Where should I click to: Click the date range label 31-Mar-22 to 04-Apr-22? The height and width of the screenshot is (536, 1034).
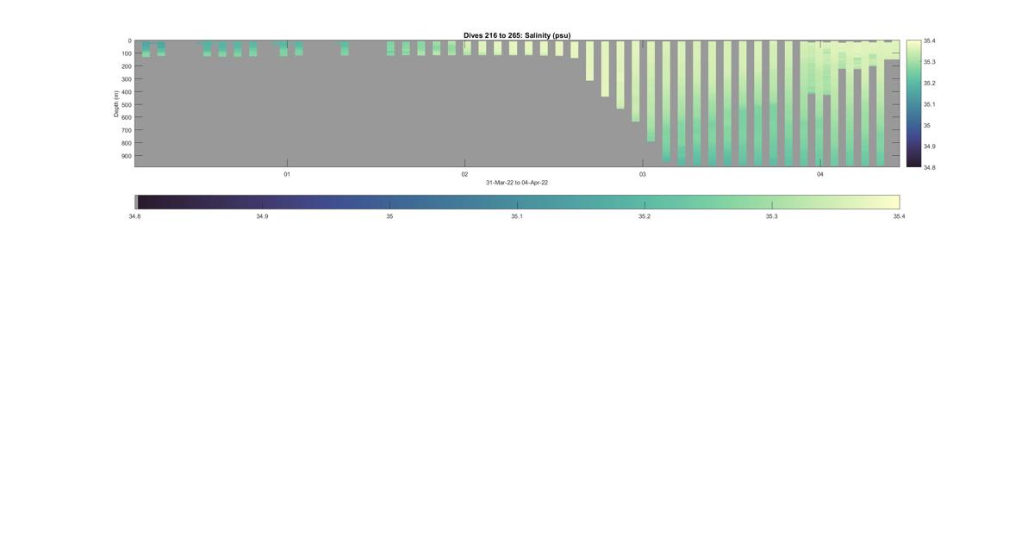pos(517,183)
